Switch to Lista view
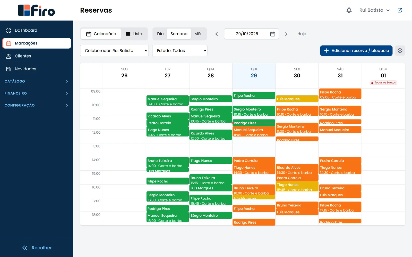Image resolution: width=412 pixels, height=257 pixels. tap(134, 34)
